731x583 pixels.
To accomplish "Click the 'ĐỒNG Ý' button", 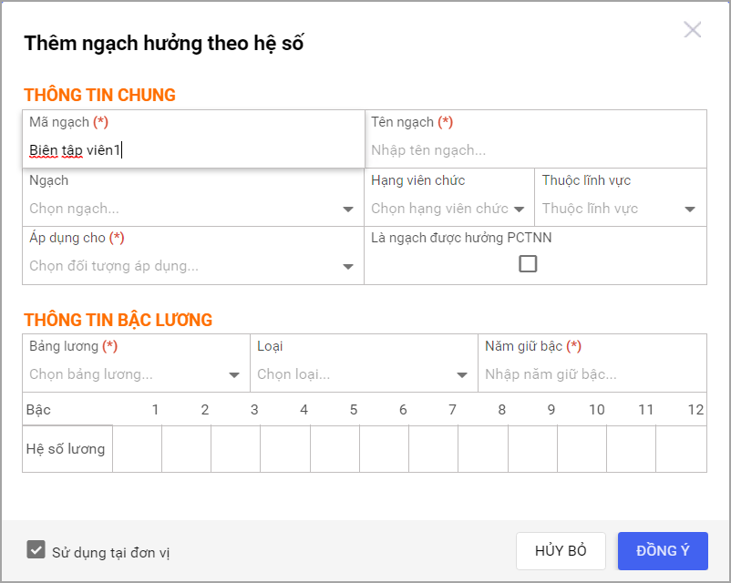I will pos(662,551).
